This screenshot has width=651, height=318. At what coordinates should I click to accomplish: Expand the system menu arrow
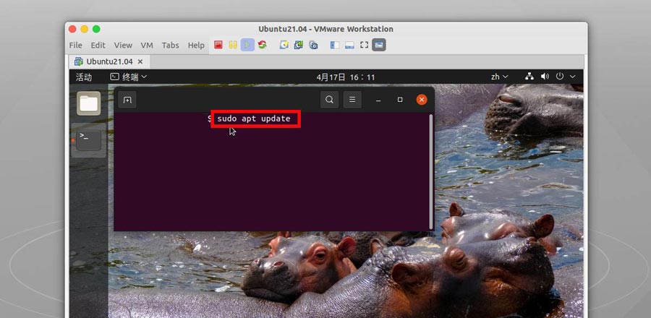pyautogui.click(x=573, y=77)
